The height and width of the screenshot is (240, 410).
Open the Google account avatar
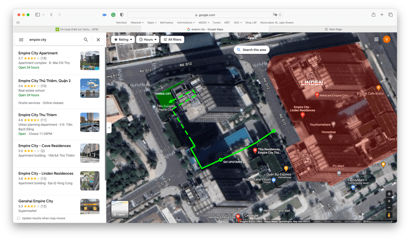click(x=387, y=39)
